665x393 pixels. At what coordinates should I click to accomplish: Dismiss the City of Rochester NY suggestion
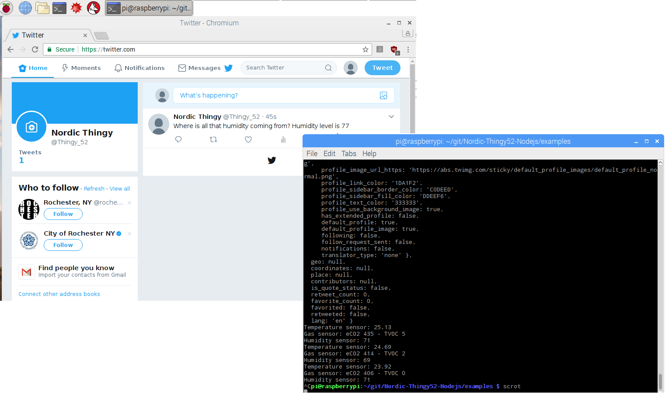(129, 234)
